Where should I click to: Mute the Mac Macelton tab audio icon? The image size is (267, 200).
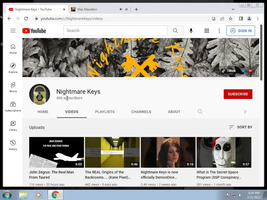[121, 9]
